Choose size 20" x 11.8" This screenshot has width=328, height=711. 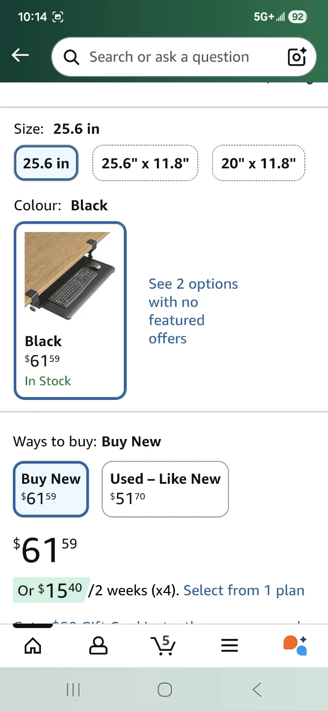pyautogui.click(x=258, y=163)
